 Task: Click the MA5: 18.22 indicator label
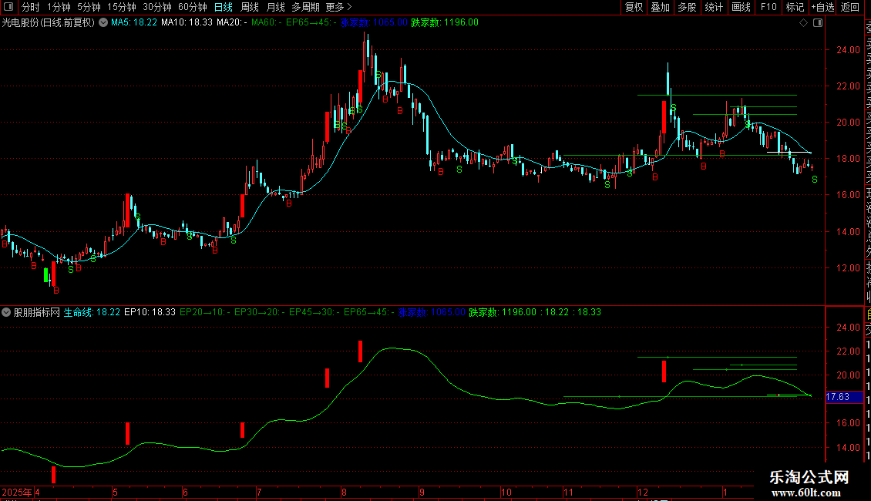(134, 23)
